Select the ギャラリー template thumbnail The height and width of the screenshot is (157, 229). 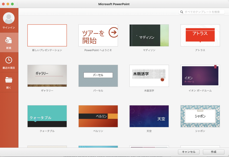[x=47, y=76]
